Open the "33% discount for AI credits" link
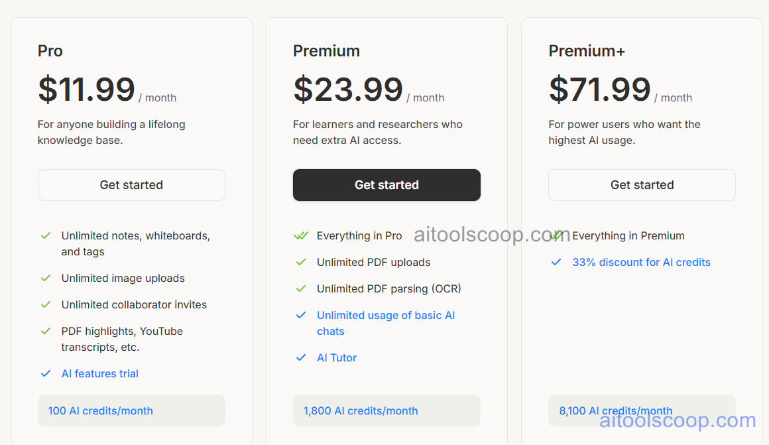Viewport: 769px width, 445px height. pyautogui.click(x=641, y=263)
